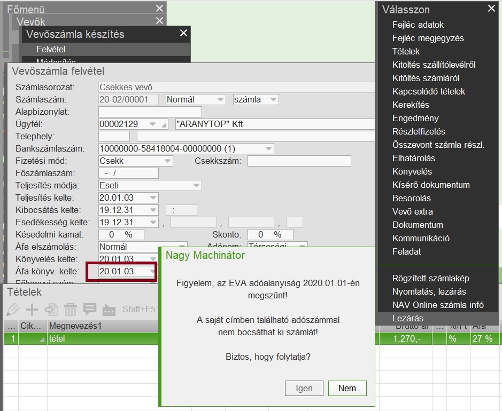Click the lookup triangle in the Cik... cell
The image size is (502, 411).
[42, 340]
